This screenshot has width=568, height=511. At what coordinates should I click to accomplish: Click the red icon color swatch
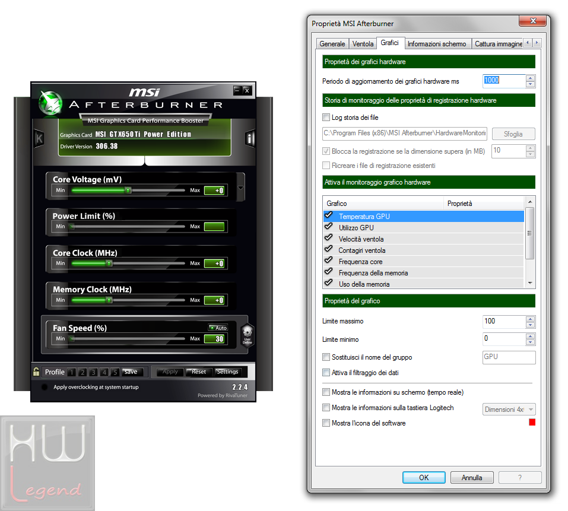pyautogui.click(x=532, y=422)
